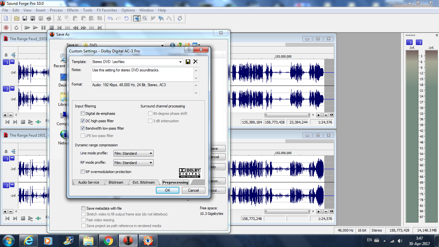Viewport: 439px width, 247px height.
Task: Click the 3 dB attenuation checkbox
Action: click(x=150, y=121)
